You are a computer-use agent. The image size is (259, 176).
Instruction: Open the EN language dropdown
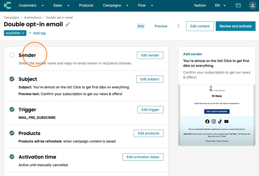tap(220, 5)
